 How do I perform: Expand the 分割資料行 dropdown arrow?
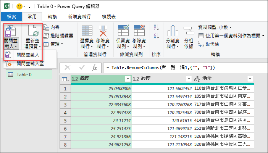click(178, 47)
